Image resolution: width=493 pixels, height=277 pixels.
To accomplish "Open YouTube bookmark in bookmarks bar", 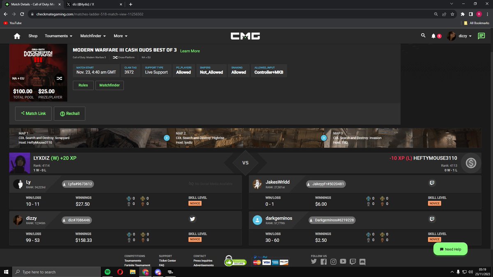I will tap(13, 23).
